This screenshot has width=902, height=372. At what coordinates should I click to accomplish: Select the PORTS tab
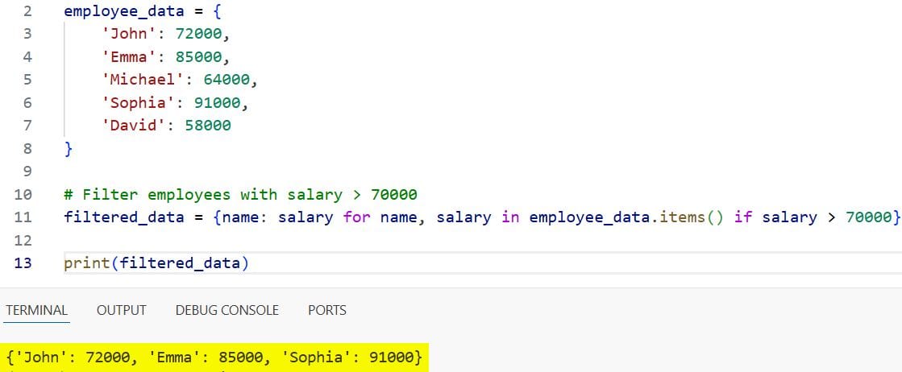(x=326, y=310)
